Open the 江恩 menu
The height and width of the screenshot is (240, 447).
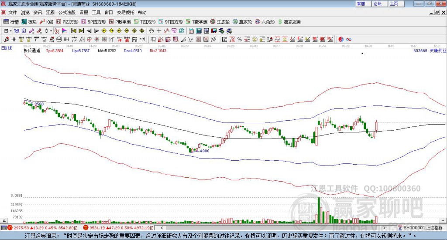pyautogui.click(x=50, y=13)
